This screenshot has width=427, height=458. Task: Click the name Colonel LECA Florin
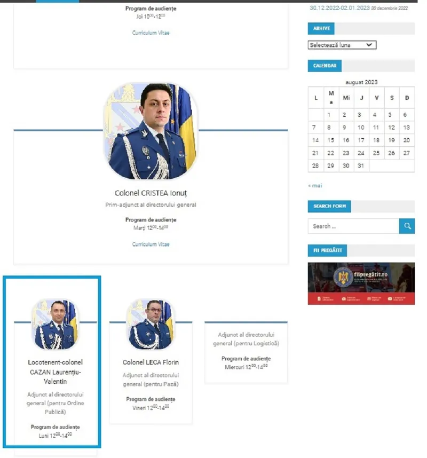[151, 362]
